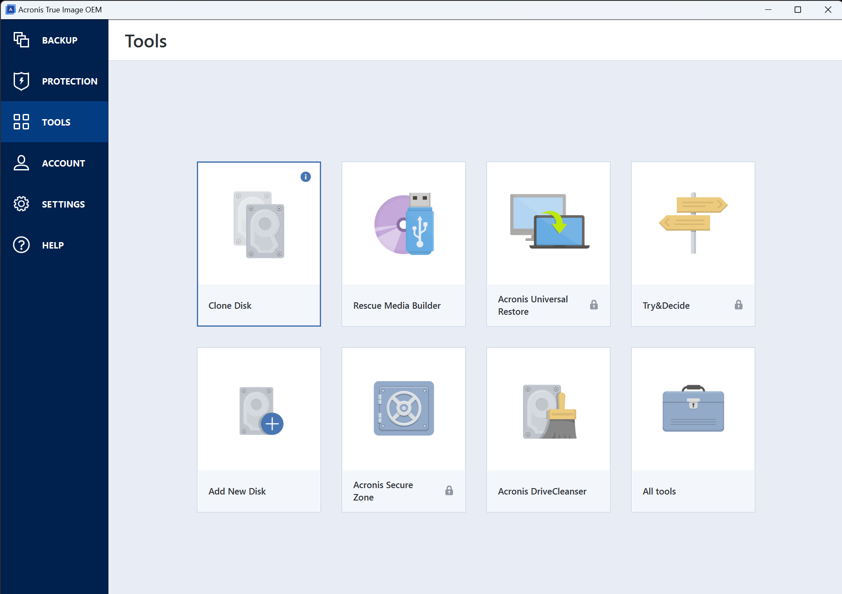Close the Acronis True Image window
Screen dimensions: 842x594
827,9
